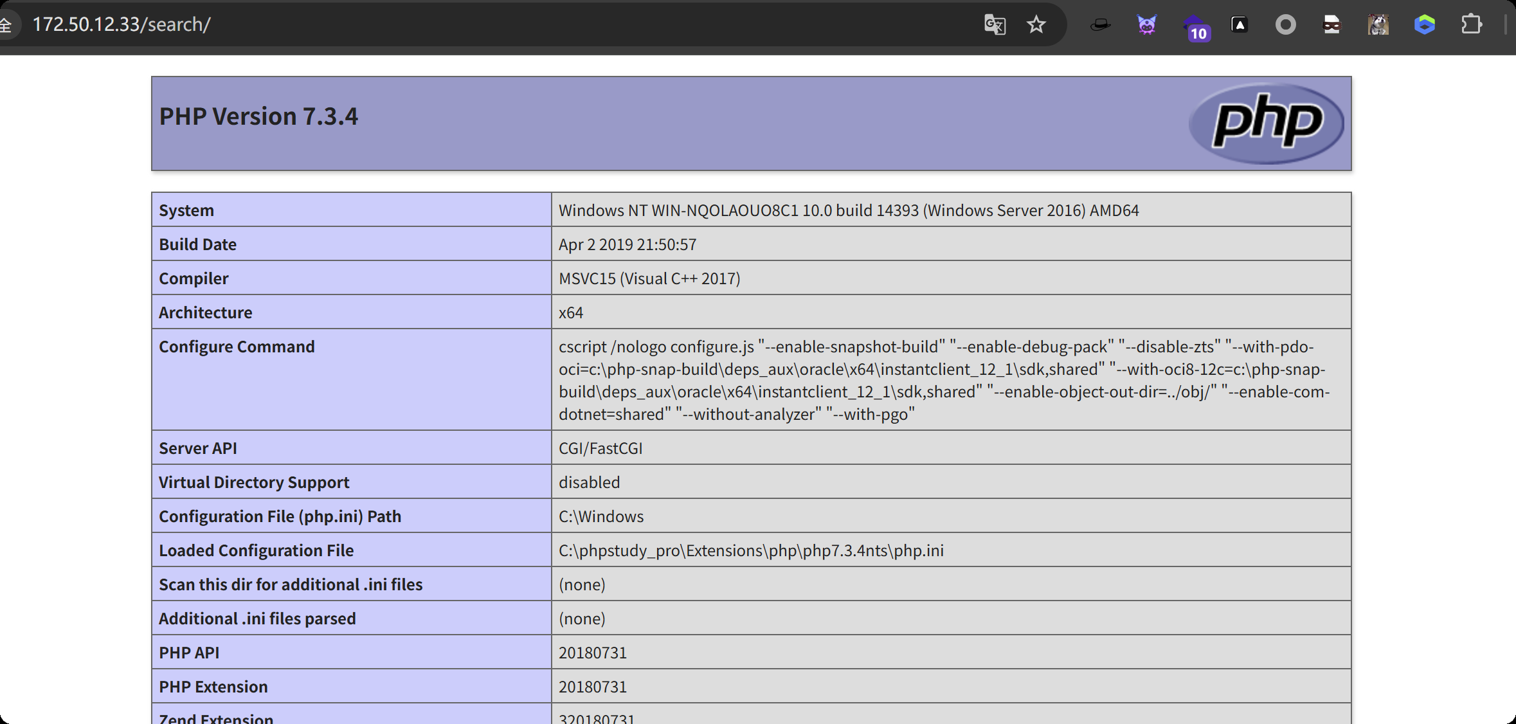The width and height of the screenshot is (1516, 724).
Task: Click the Google Translate page icon
Action: coord(995,25)
